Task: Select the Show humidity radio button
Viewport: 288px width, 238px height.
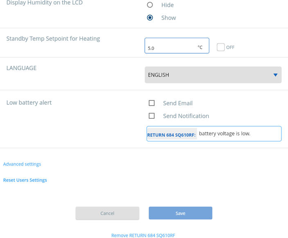Action: [x=150, y=18]
